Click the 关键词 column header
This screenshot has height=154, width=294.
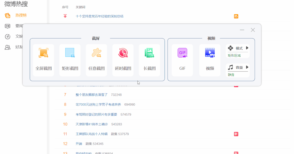pos(80,7)
